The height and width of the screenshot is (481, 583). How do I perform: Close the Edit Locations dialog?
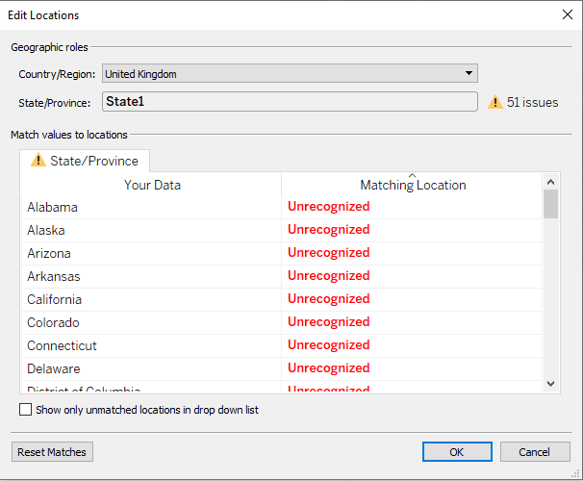[x=567, y=14]
